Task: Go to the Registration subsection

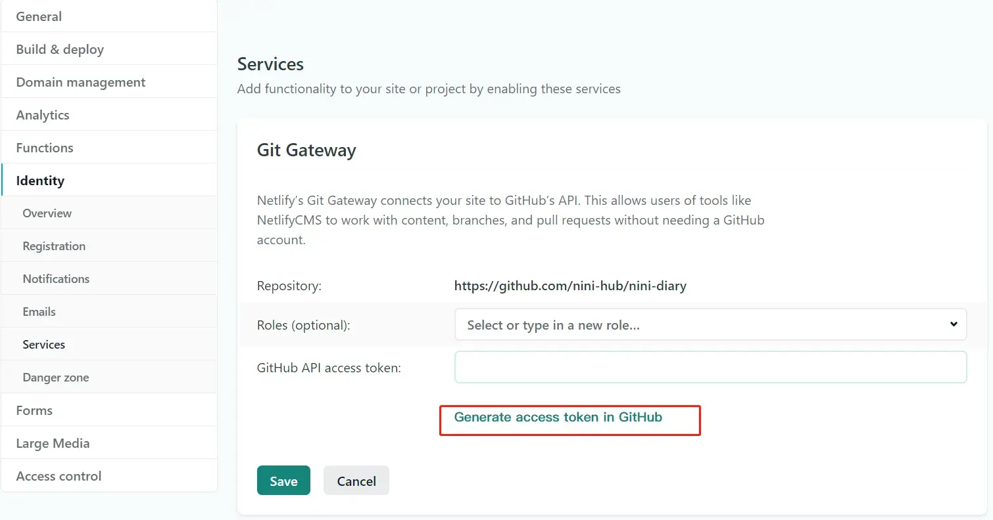Action: [109, 246]
